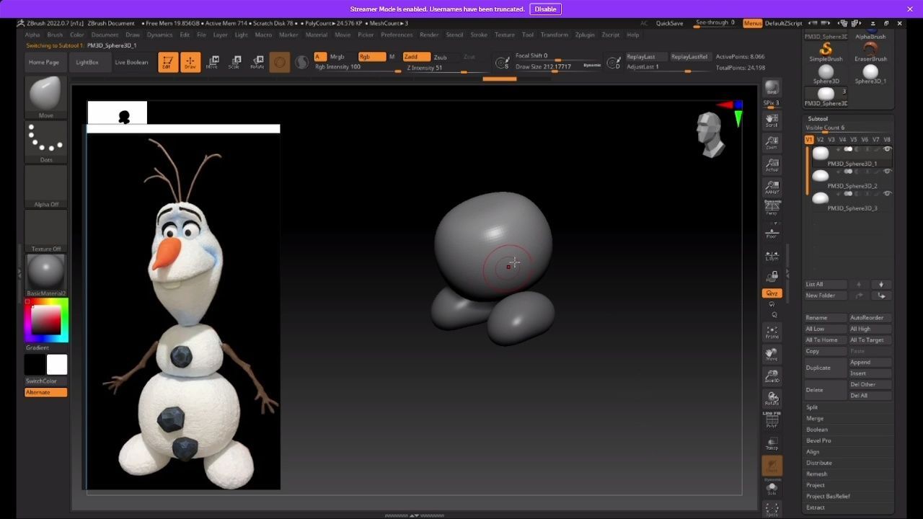Toggle the Zsub sculpt mode
Image resolution: width=923 pixels, height=519 pixels.
click(x=440, y=57)
